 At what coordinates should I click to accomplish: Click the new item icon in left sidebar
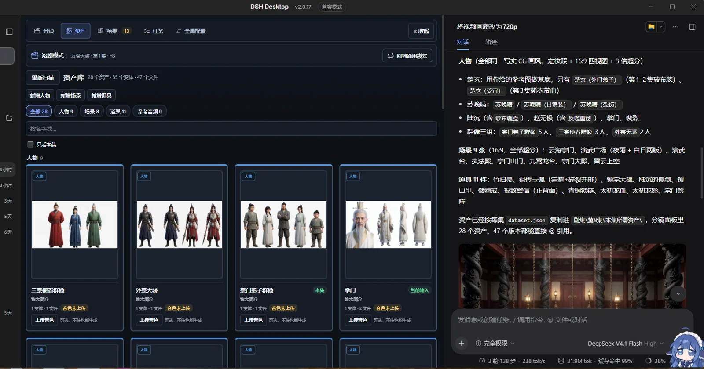pos(9,118)
